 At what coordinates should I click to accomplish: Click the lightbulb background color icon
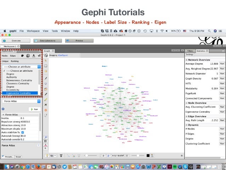pyautogui.click(x=47, y=155)
